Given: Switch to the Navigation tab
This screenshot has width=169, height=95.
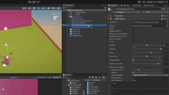Looking at the screenshot, I should coord(149,5).
